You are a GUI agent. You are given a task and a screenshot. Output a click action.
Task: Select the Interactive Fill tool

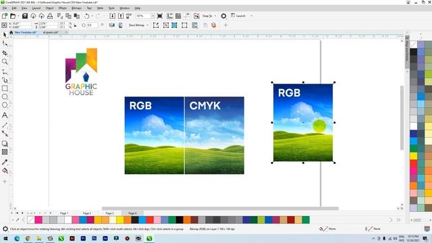coord(5,171)
